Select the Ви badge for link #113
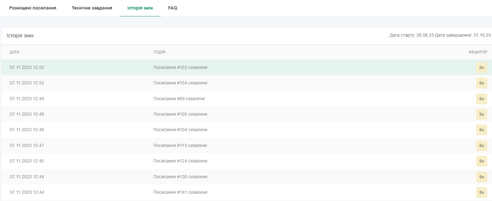Viewport: 492px width, 201px height. tap(481, 145)
